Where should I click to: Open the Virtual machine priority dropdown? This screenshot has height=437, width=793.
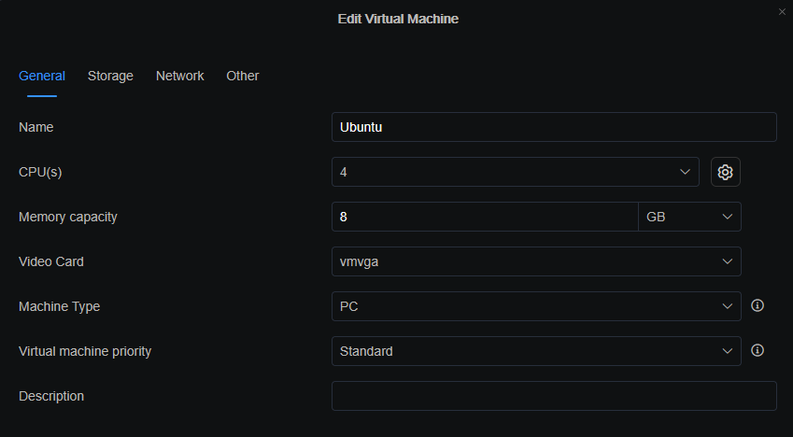tap(536, 351)
